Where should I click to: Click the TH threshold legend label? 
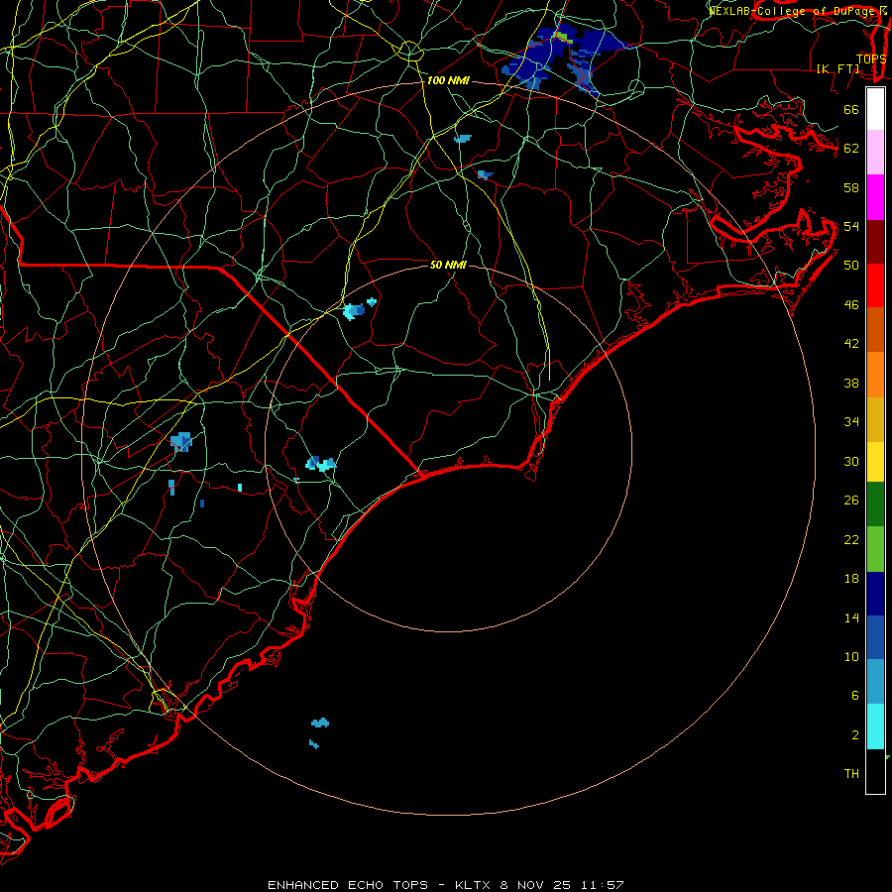pos(851,774)
